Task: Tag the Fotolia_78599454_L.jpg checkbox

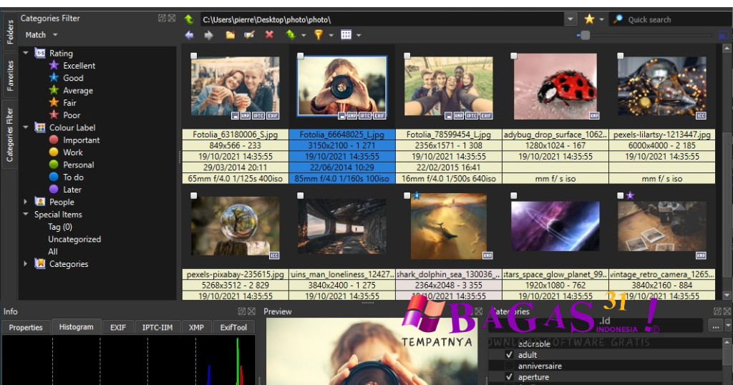Action: (x=407, y=56)
